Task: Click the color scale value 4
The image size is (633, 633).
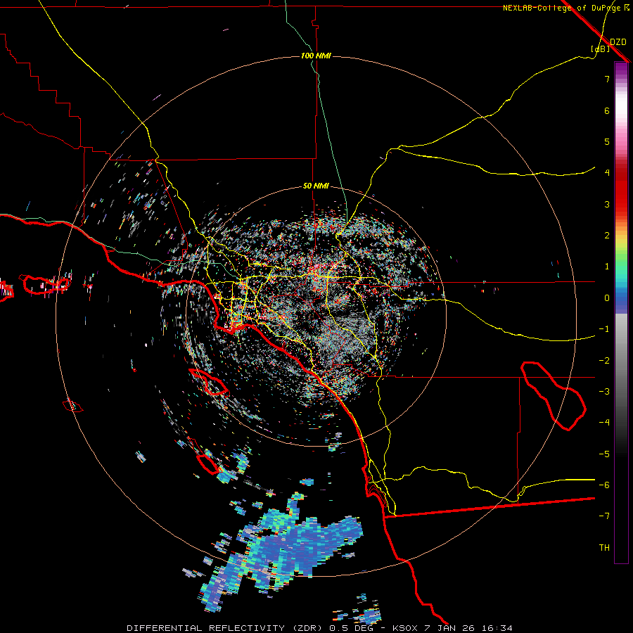Action: click(x=607, y=173)
